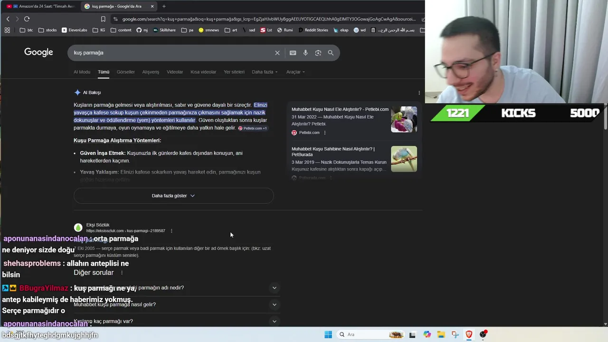Open the Reddit Stories bookmark

pos(313,30)
